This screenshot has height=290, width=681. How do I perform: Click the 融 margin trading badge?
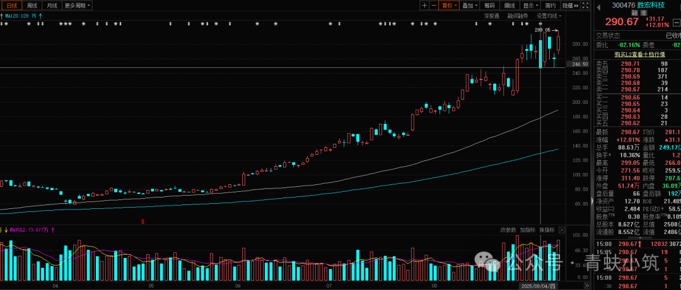tap(634, 13)
